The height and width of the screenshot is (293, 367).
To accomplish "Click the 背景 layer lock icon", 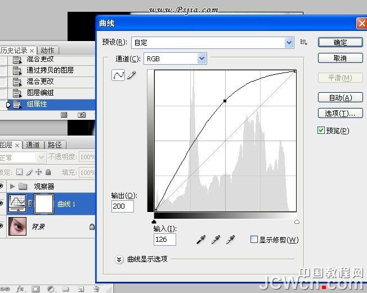I will 92,226.
